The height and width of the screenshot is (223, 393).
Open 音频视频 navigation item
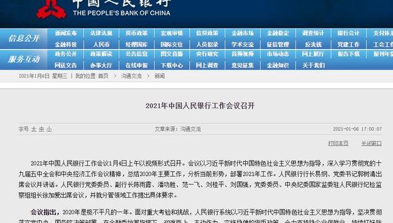243,54
